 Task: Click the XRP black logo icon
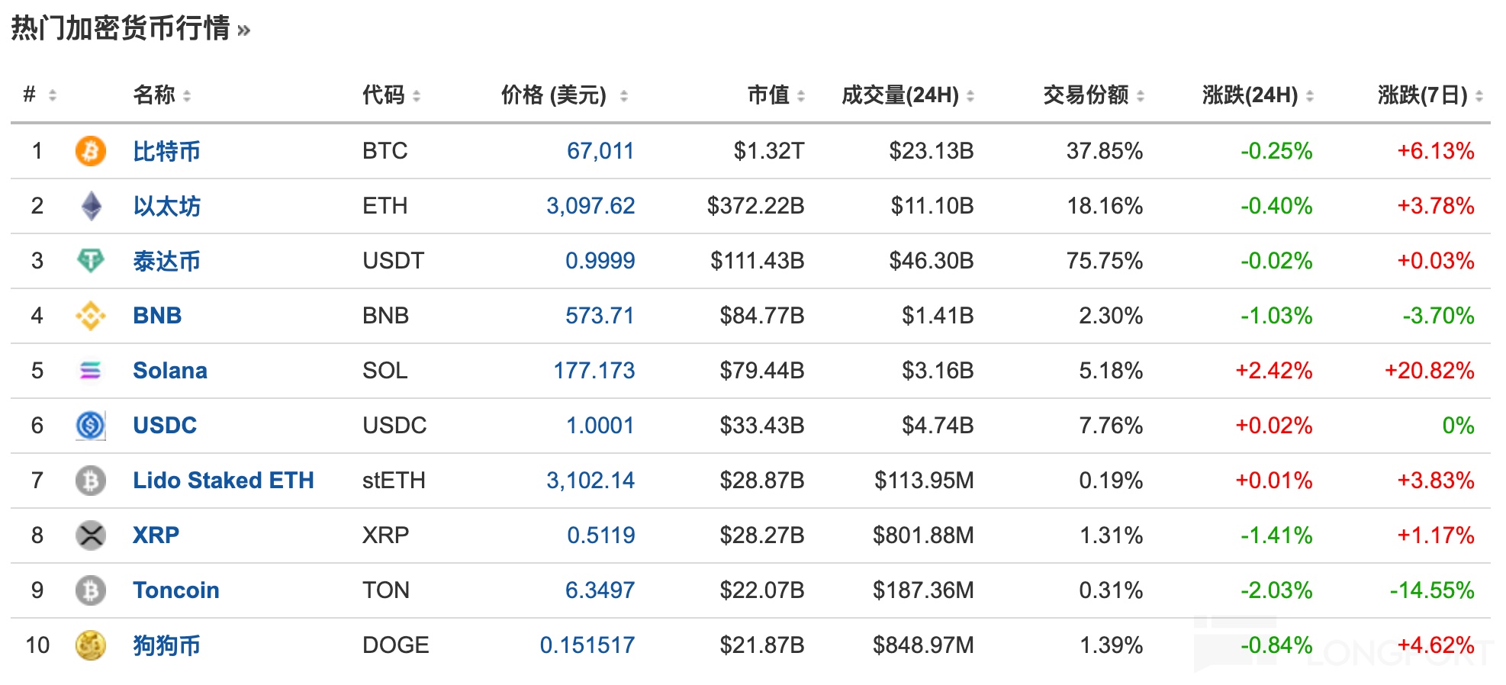click(x=91, y=535)
